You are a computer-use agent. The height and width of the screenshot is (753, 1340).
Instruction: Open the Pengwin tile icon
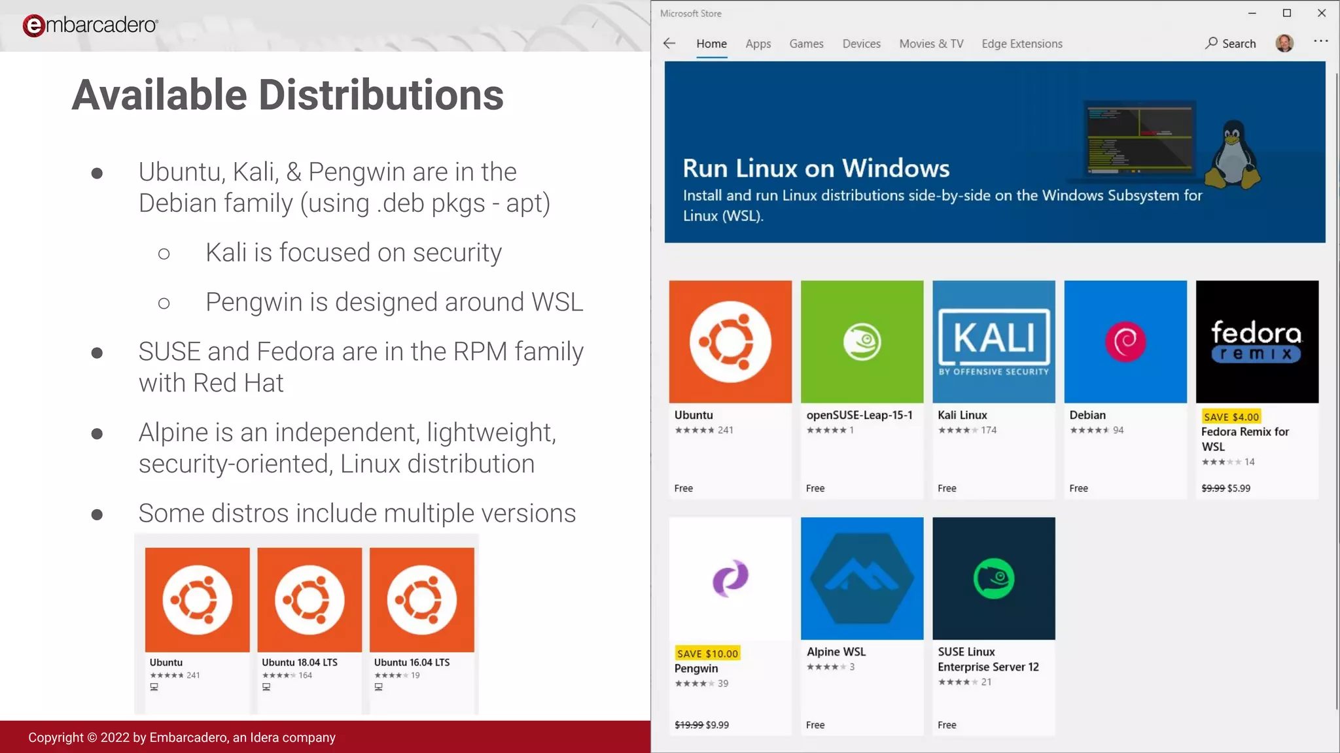[730, 578]
